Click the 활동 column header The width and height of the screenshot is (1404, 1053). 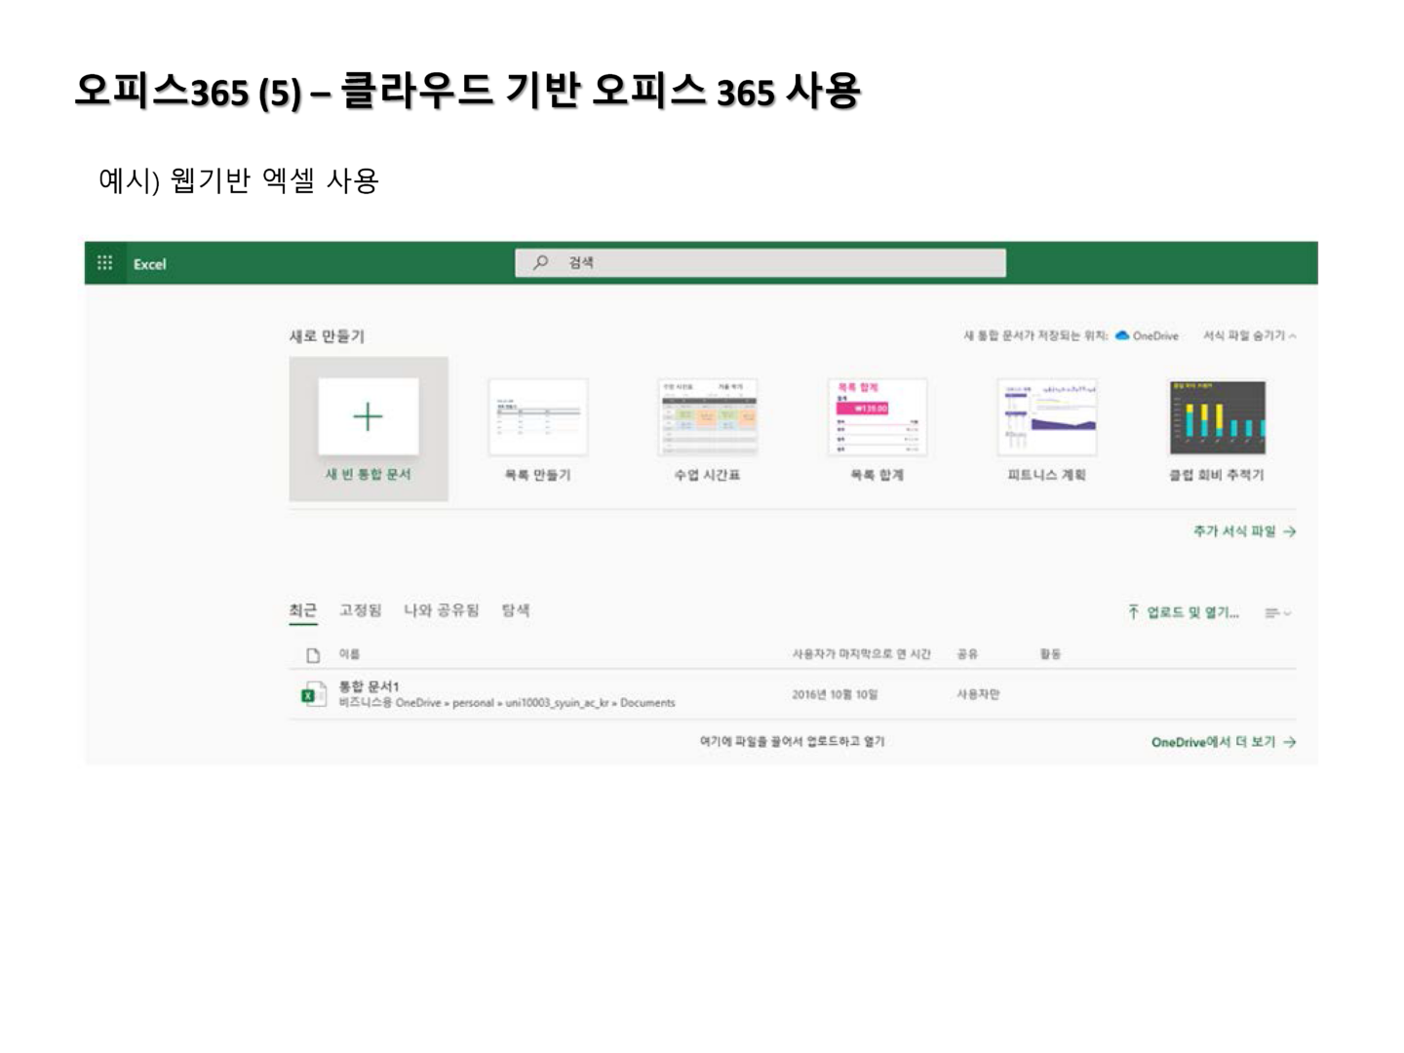click(1050, 654)
